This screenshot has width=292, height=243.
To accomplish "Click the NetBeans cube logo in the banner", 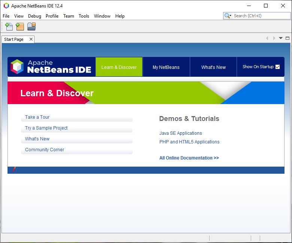I will pyautogui.click(x=17, y=67).
